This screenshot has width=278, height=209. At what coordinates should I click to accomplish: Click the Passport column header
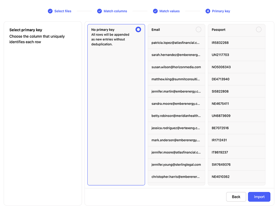[237, 30]
